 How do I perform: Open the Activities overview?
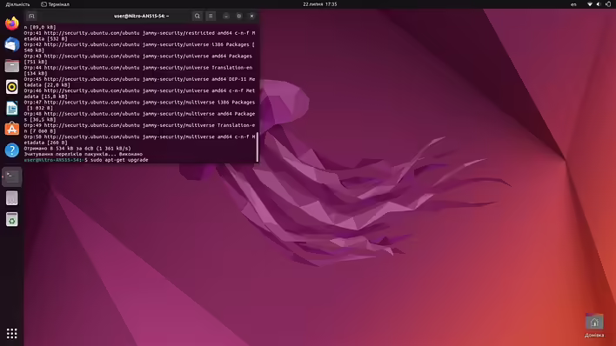17,4
